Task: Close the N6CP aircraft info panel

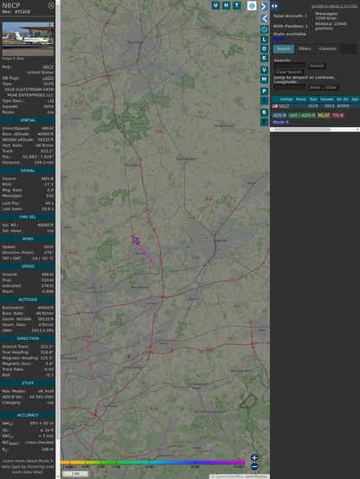Action: click(51, 5)
